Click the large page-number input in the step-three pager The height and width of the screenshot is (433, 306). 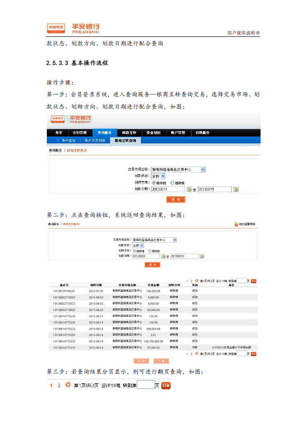click(146, 385)
